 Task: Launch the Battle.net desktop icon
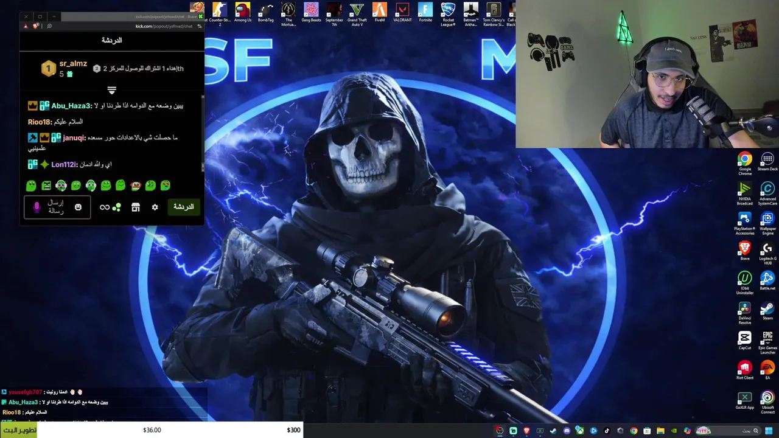click(767, 281)
